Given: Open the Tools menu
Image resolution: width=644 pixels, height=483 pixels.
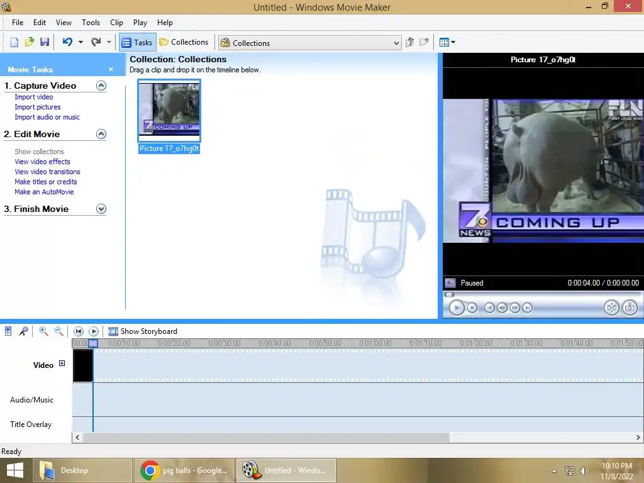Looking at the screenshot, I should [91, 23].
